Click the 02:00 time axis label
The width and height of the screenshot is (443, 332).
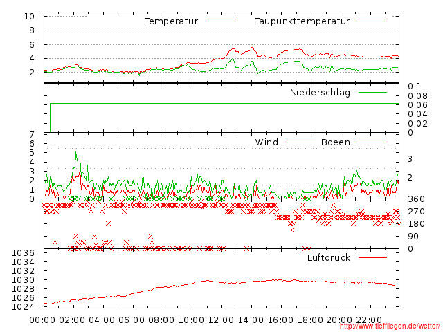pos(72,320)
